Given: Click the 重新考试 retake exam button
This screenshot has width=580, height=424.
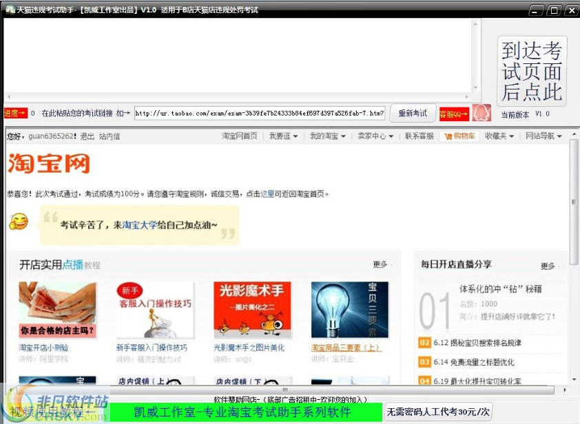Looking at the screenshot, I should click(413, 113).
